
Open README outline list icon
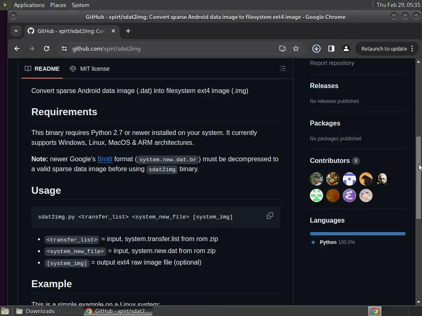[283, 69]
